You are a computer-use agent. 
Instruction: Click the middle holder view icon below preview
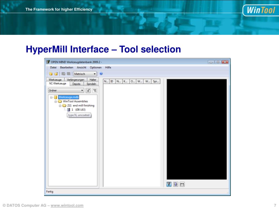176,184
